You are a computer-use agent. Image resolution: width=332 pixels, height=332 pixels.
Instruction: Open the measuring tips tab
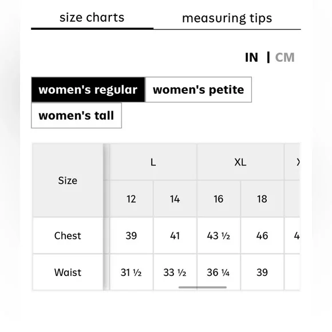coord(227,18)
